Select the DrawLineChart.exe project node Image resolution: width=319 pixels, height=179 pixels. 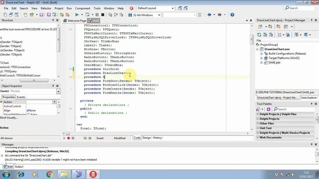click(277, 49)
